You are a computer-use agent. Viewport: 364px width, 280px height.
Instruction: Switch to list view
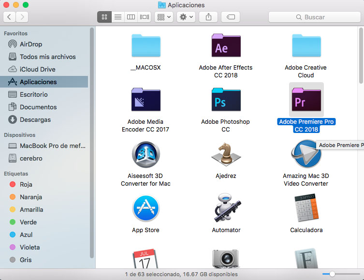(118, 17)
